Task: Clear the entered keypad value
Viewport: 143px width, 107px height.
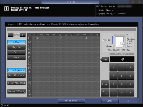Action: (x=105, y=84)
